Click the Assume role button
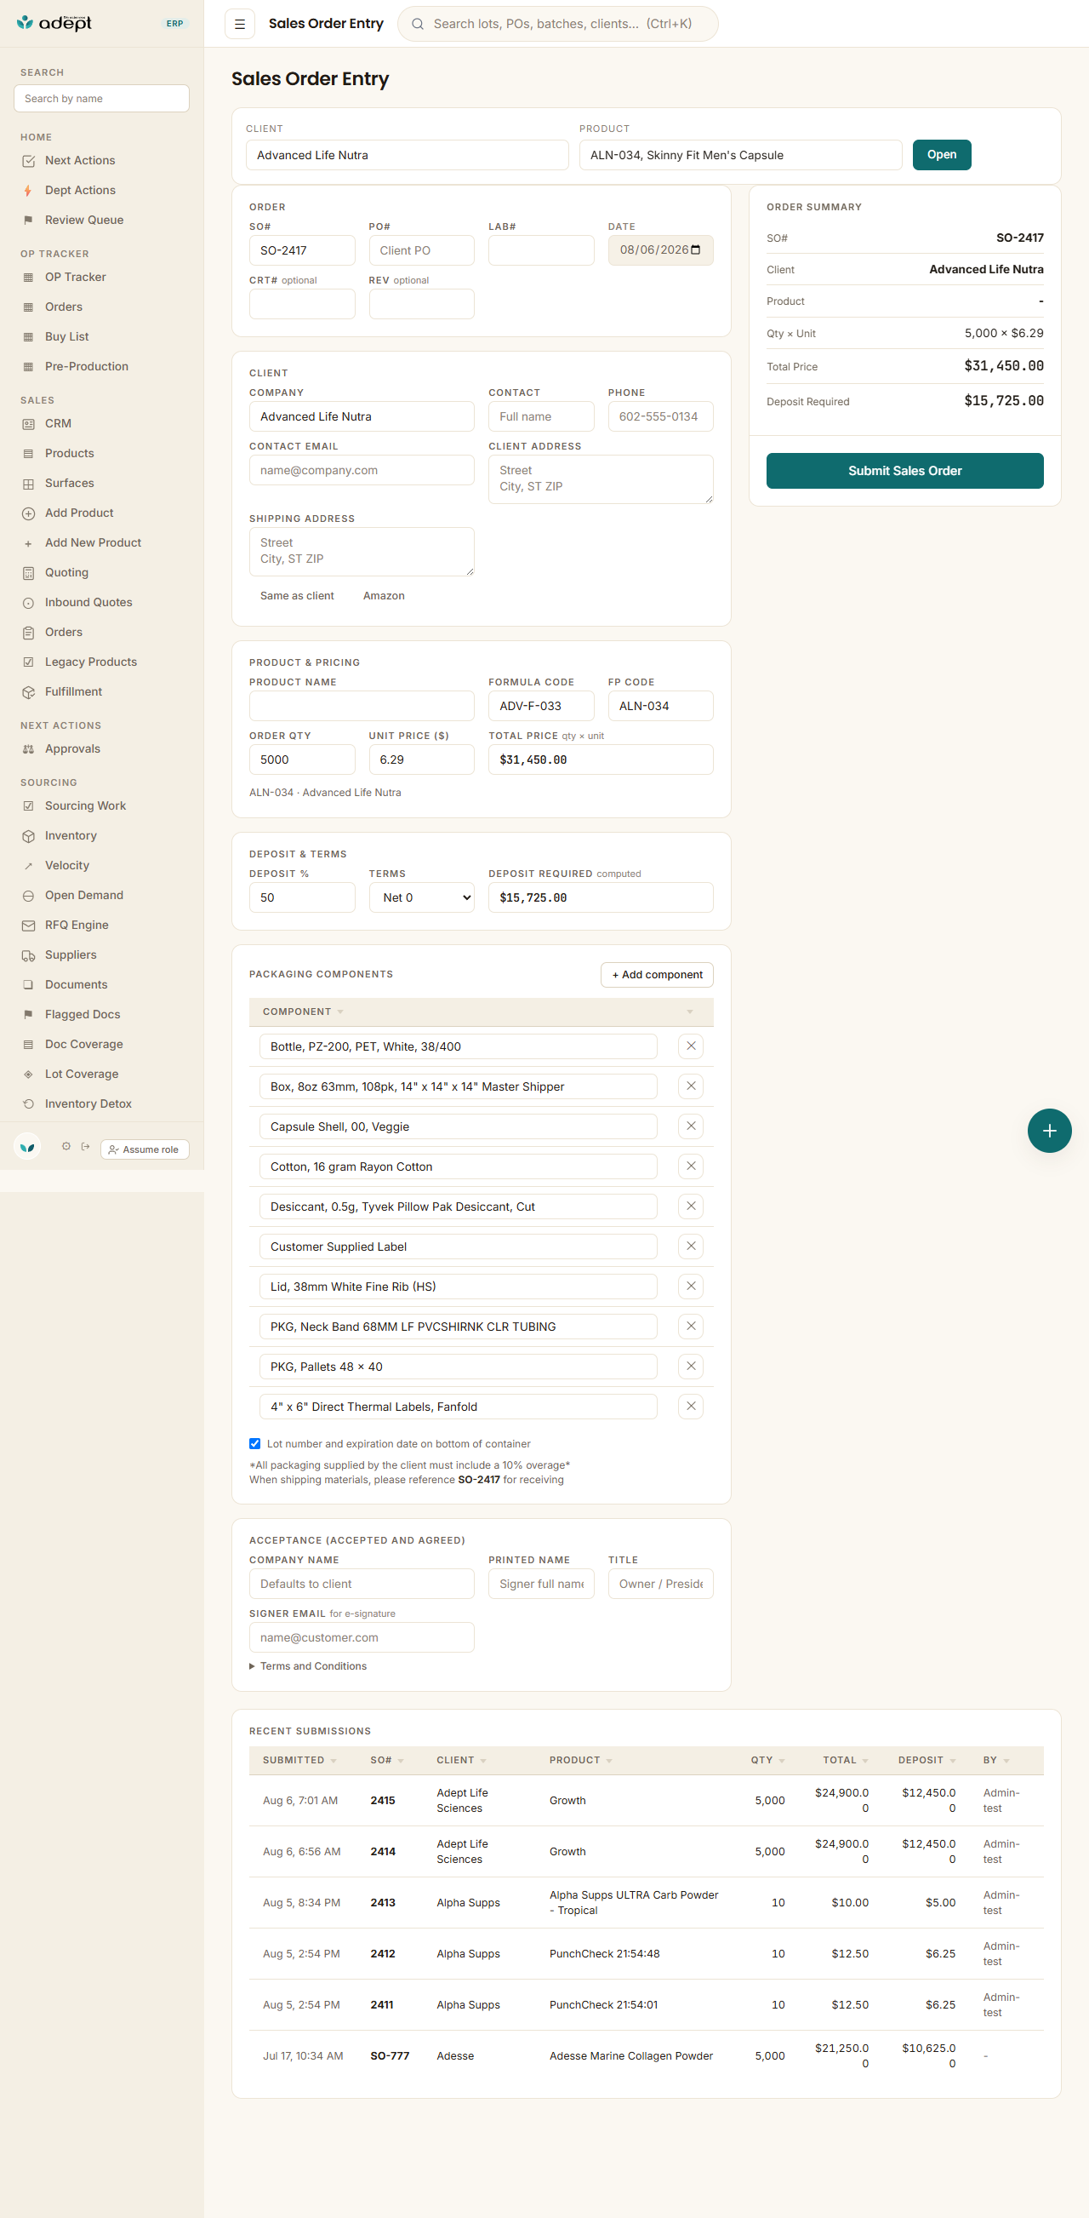 pos(145,1149)
